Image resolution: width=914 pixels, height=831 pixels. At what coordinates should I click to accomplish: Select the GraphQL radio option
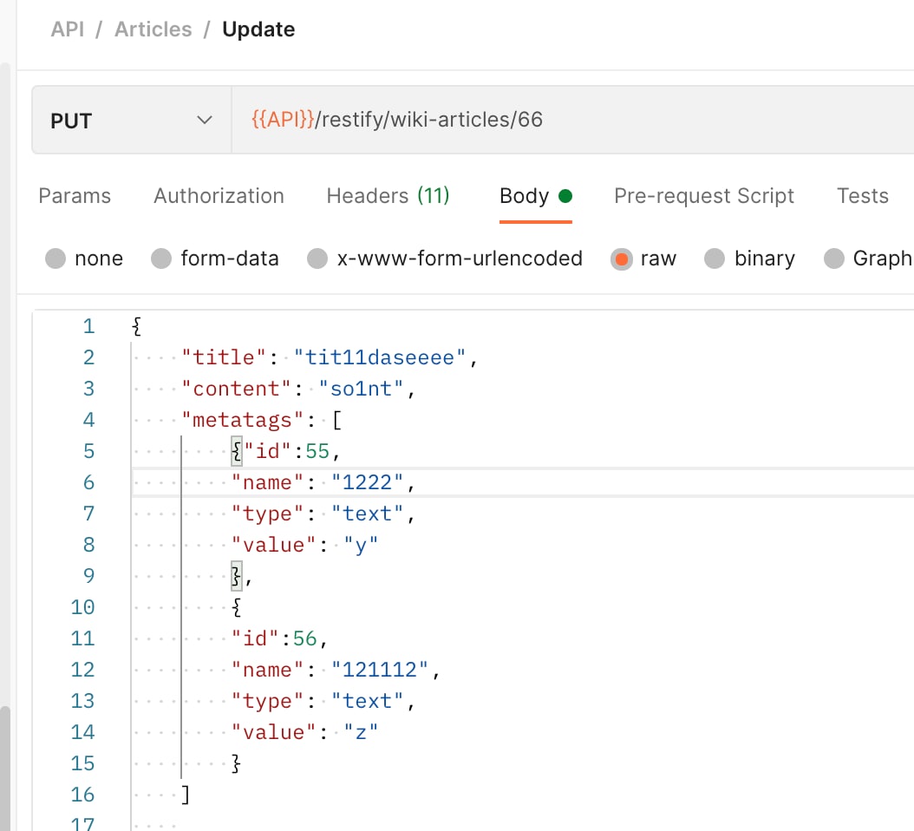pos(834,258)
